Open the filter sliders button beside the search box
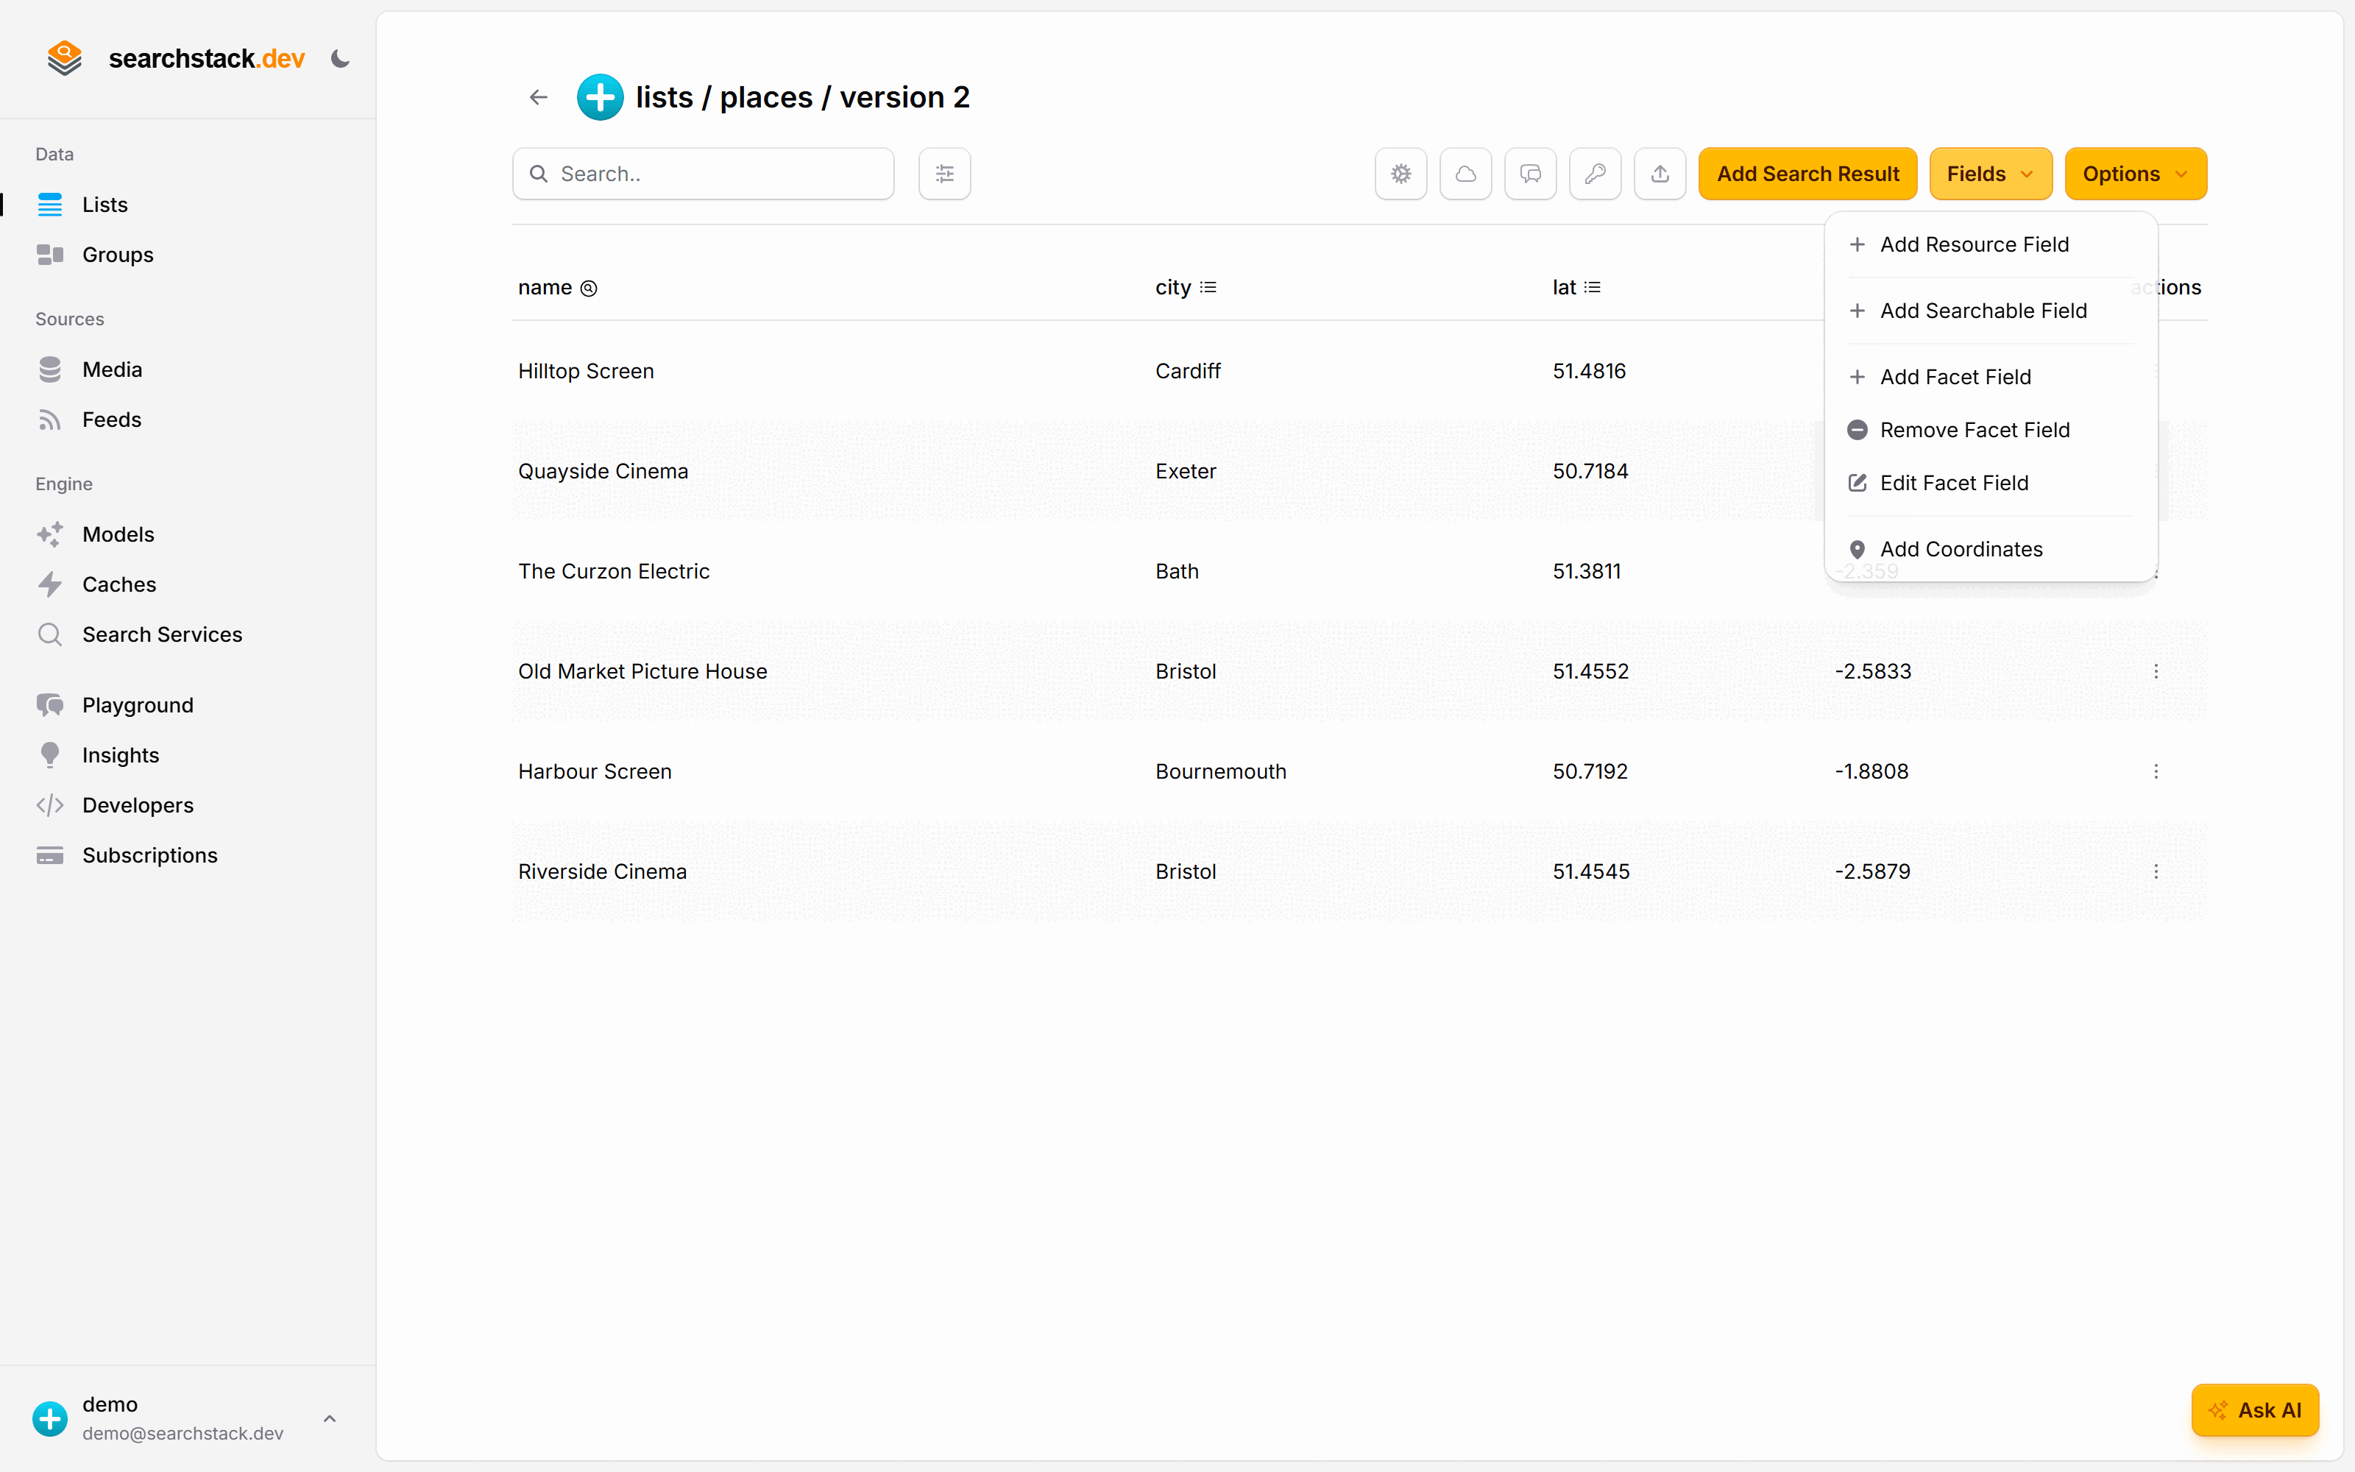 [x=944, y=174]
